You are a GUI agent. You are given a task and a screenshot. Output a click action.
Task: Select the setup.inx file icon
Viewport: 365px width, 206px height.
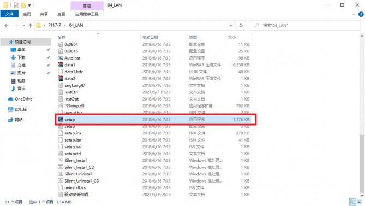tap(61, 133)
